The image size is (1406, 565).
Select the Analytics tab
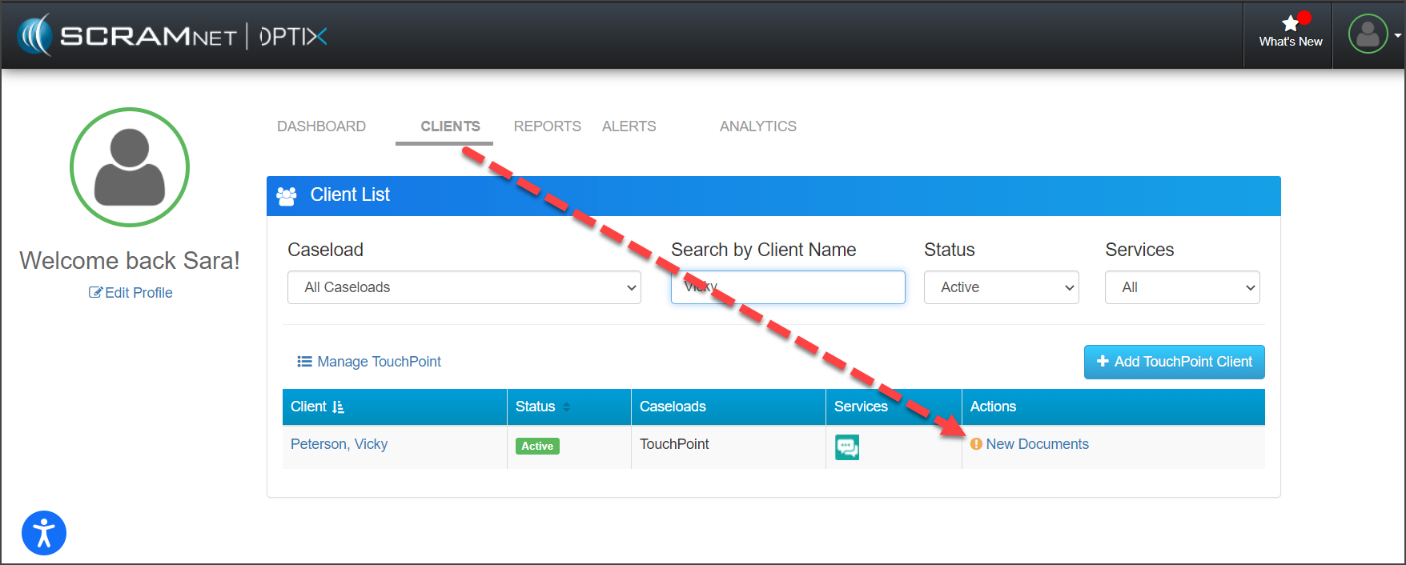point(757,126)
